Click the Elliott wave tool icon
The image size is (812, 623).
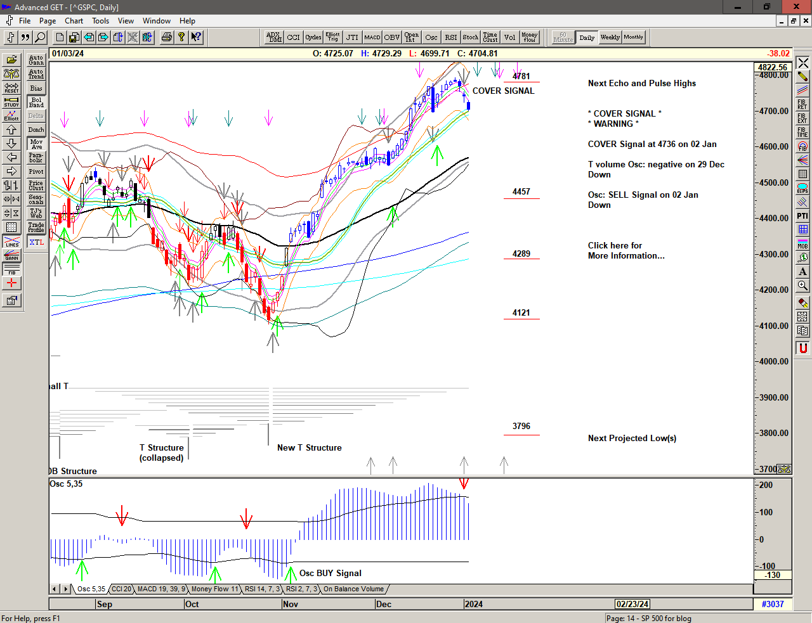[x=11, y=115]
